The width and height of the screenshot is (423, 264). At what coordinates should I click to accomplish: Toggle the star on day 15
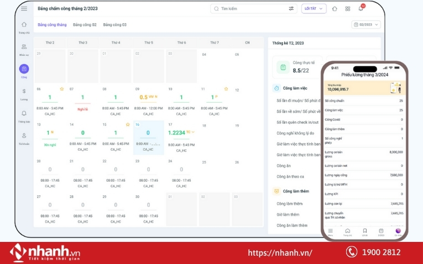pos(128,124)
